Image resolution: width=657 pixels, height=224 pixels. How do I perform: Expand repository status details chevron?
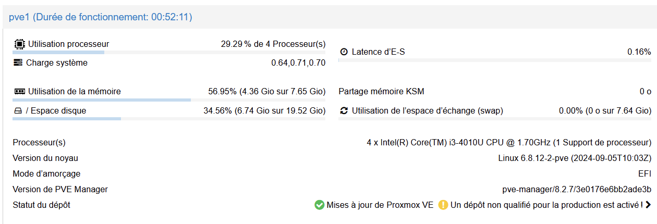coord(648,205)
